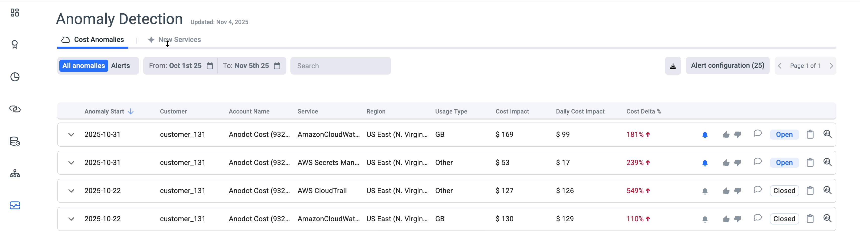Open comments for first AmazonCloudWatch anomaly
This screenshot has width=860, height=233.
point(758,134)
